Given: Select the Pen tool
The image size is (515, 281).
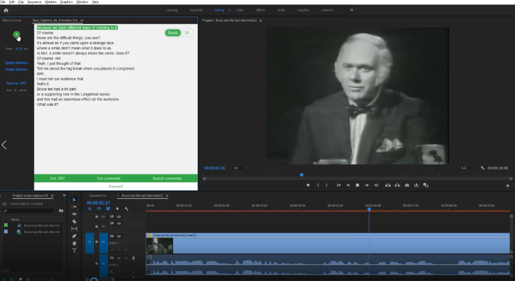Looking at the screenshot, I should (x=74, y=236).
